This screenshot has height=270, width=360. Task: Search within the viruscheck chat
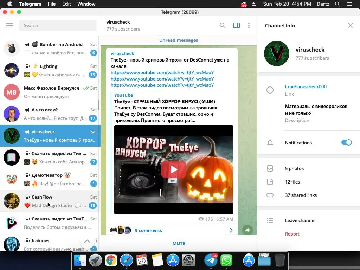click(222, 25)
